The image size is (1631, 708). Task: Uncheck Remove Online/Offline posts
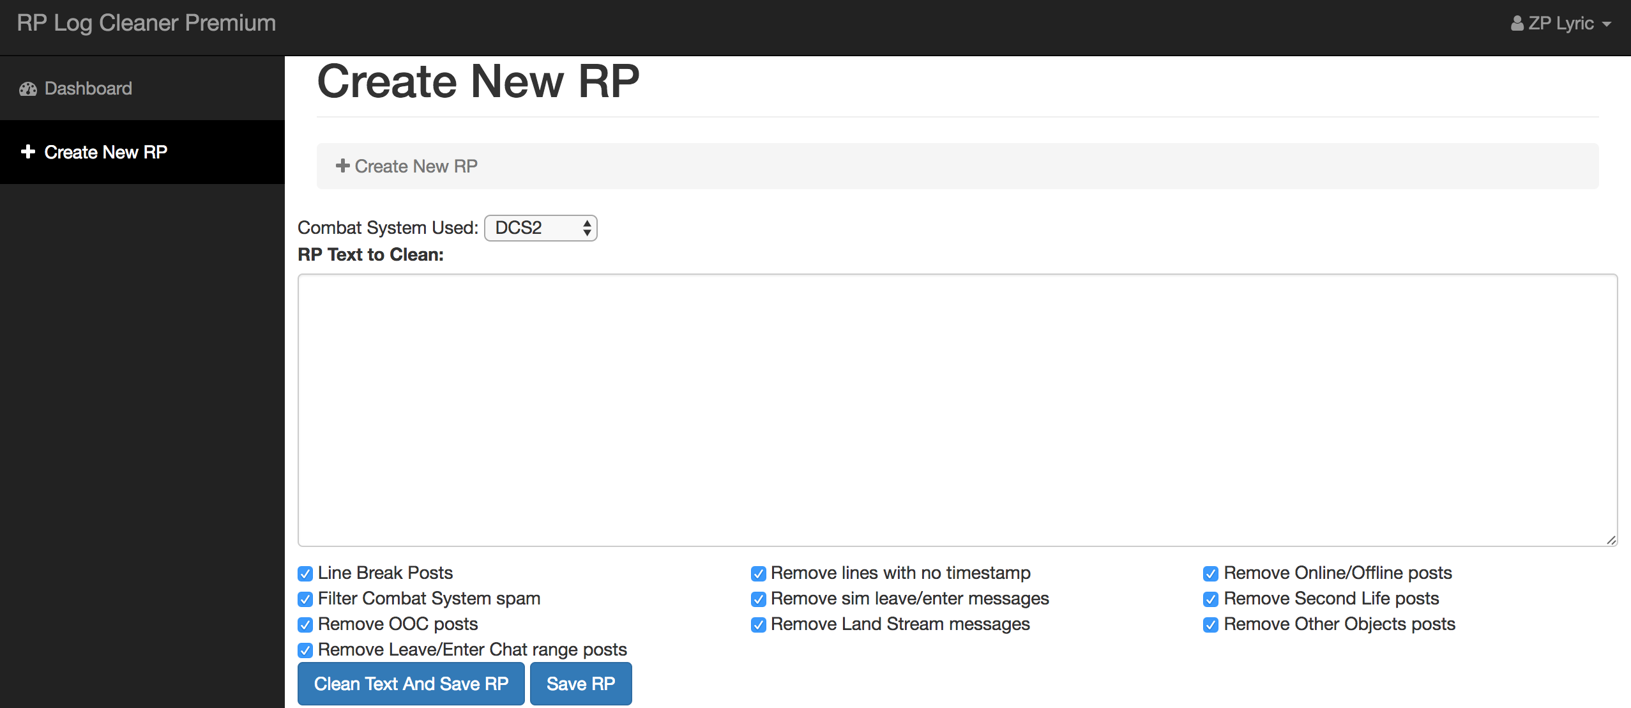point(1210,573)
